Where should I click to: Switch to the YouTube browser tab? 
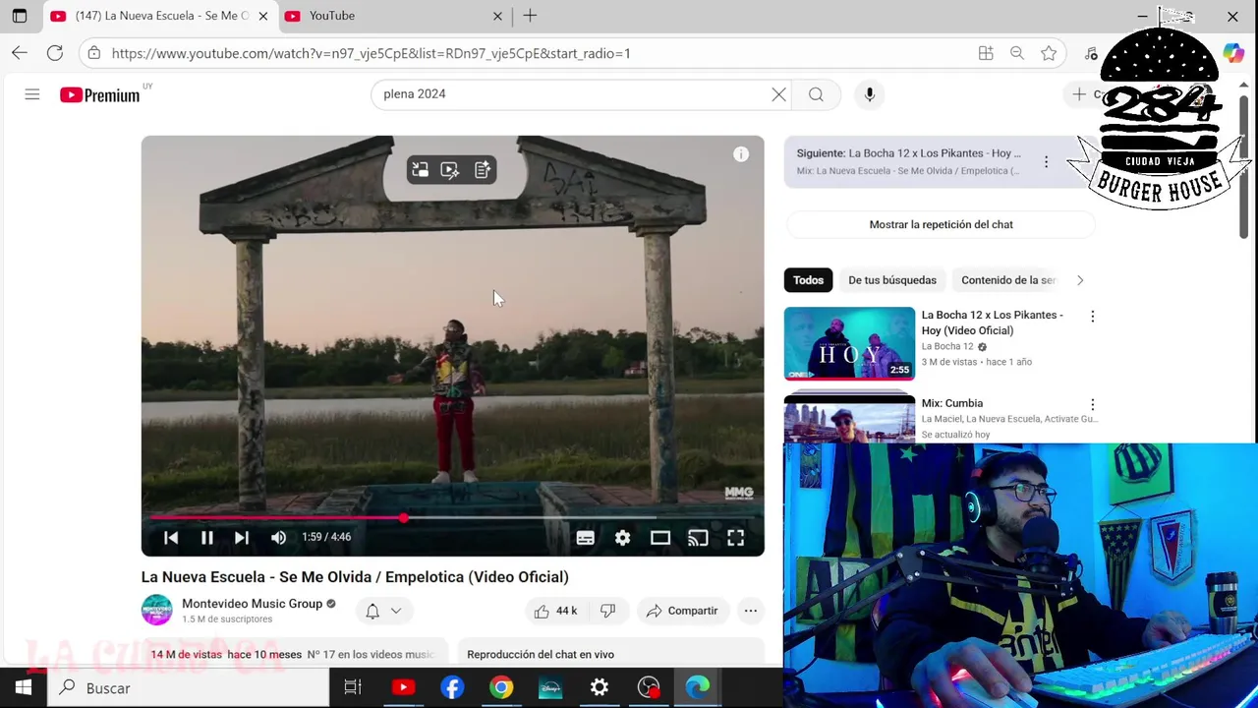tap(393, 16)
